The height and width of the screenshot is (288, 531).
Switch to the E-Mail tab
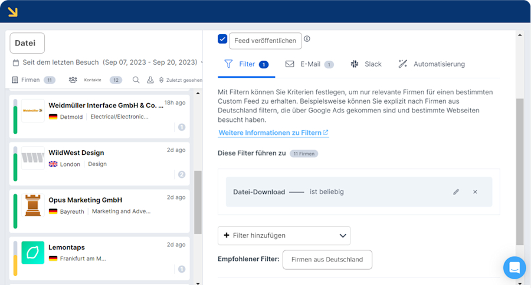(310, 64)
